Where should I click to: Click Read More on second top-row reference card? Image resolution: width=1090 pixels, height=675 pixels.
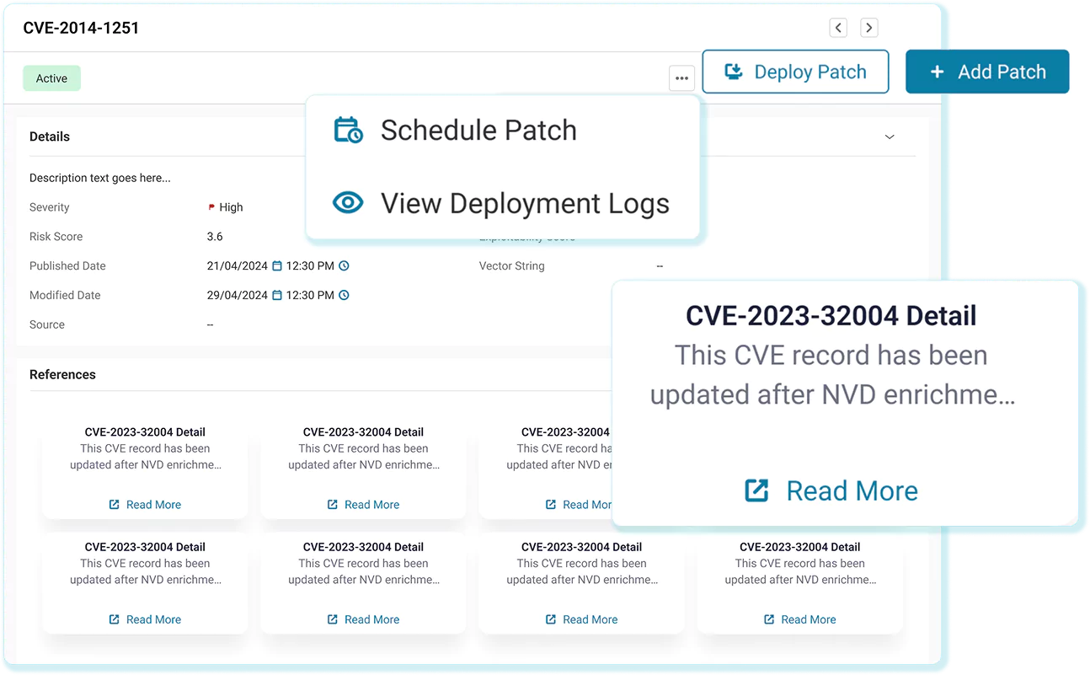371,505
